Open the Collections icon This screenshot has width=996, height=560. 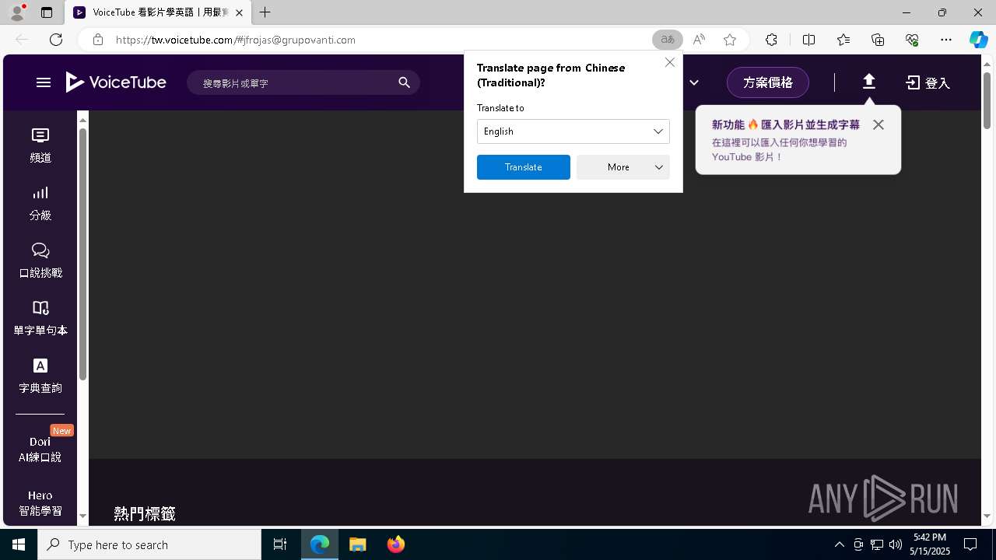pos(878,40)
